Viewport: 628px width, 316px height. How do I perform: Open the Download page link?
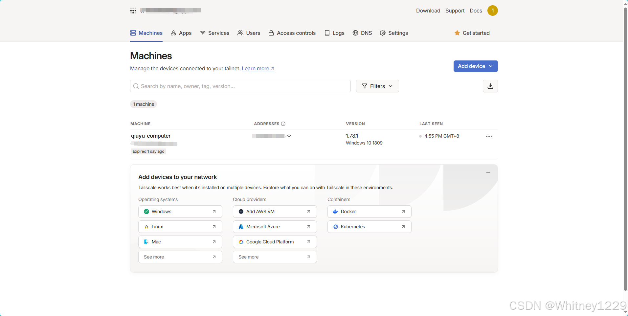tap(428, 11)
